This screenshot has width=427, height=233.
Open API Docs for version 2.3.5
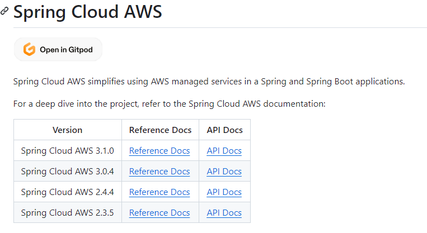(x=224, y=213)
